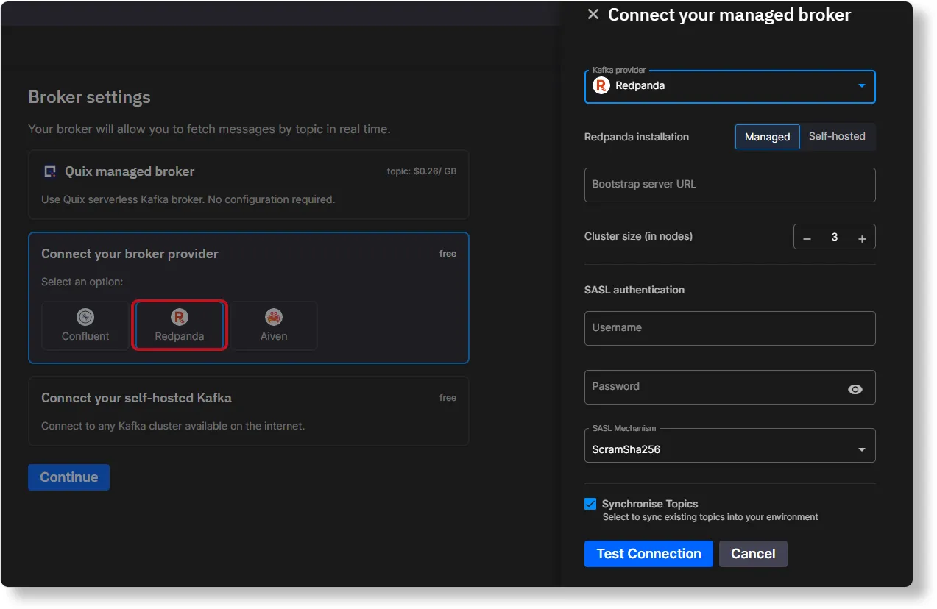Focus the SASL Password field
This screenshot has width=937, height=609.
pos(729,387)
